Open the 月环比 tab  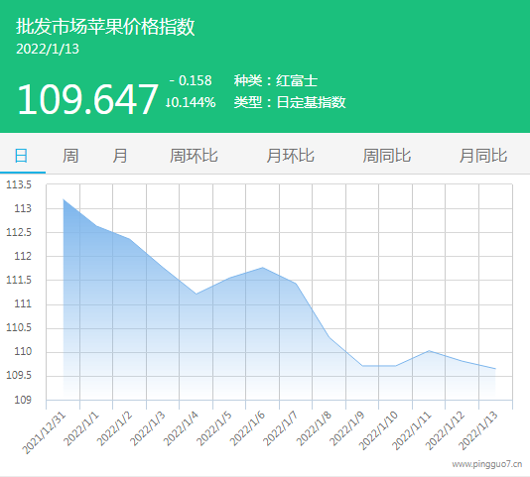290,156
